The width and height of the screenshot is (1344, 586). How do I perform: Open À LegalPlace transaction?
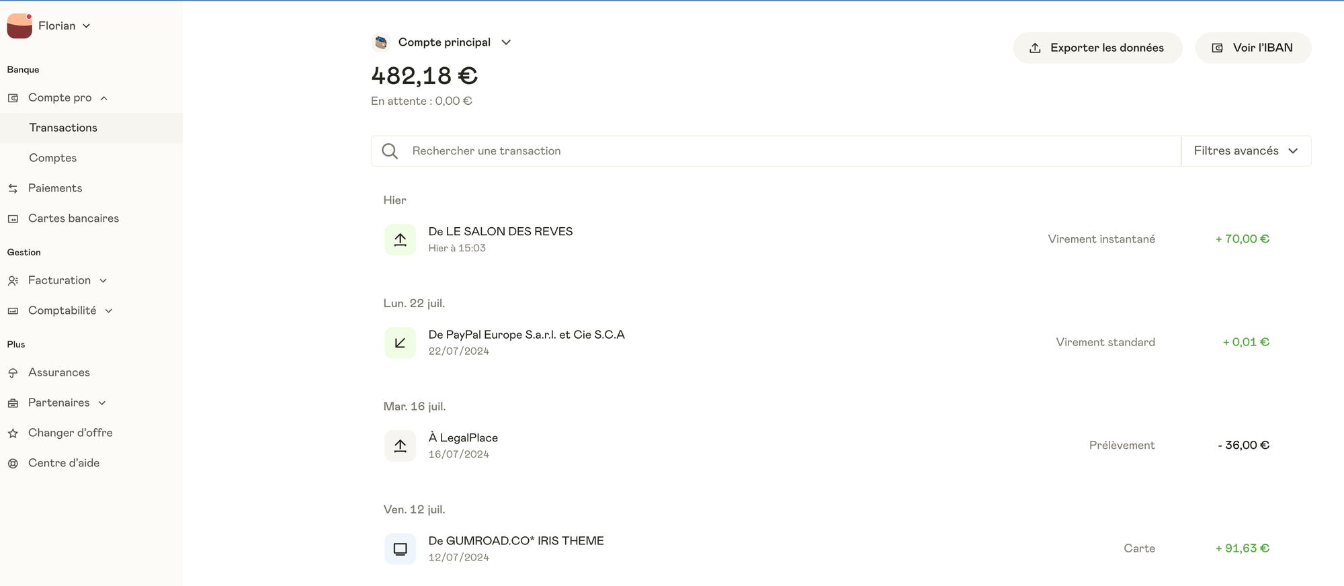tap(463, 438)
